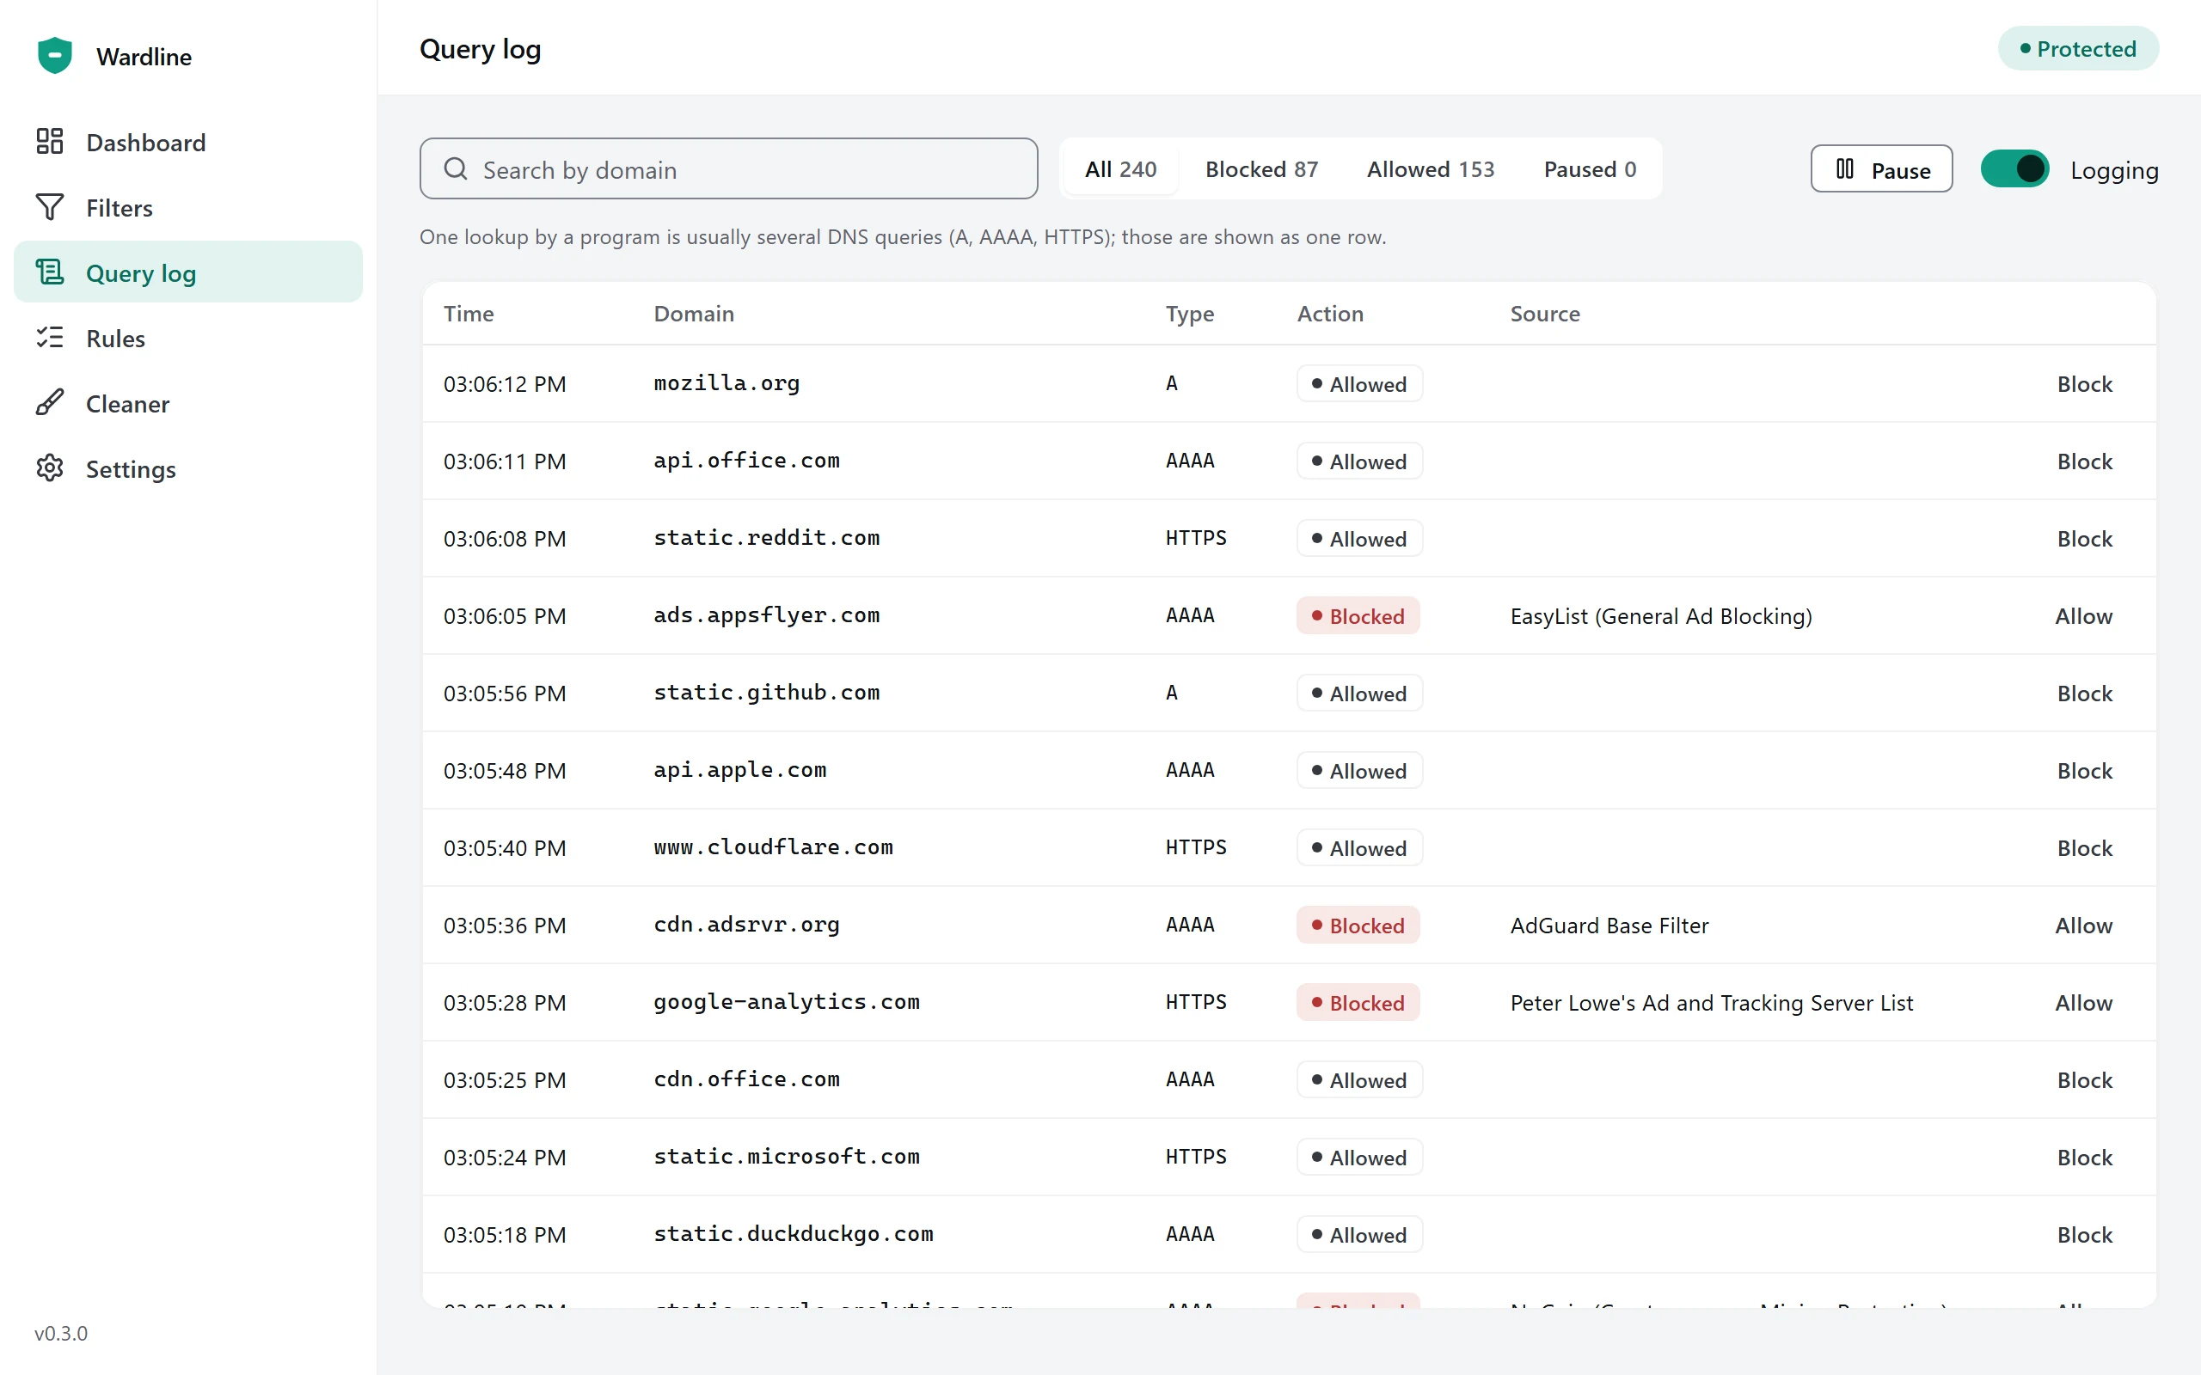Click Blocked badge for google-analytics.com
This screenshot has width=2201, height=1375.
pyautogui.click(x=1358, y=1002)
